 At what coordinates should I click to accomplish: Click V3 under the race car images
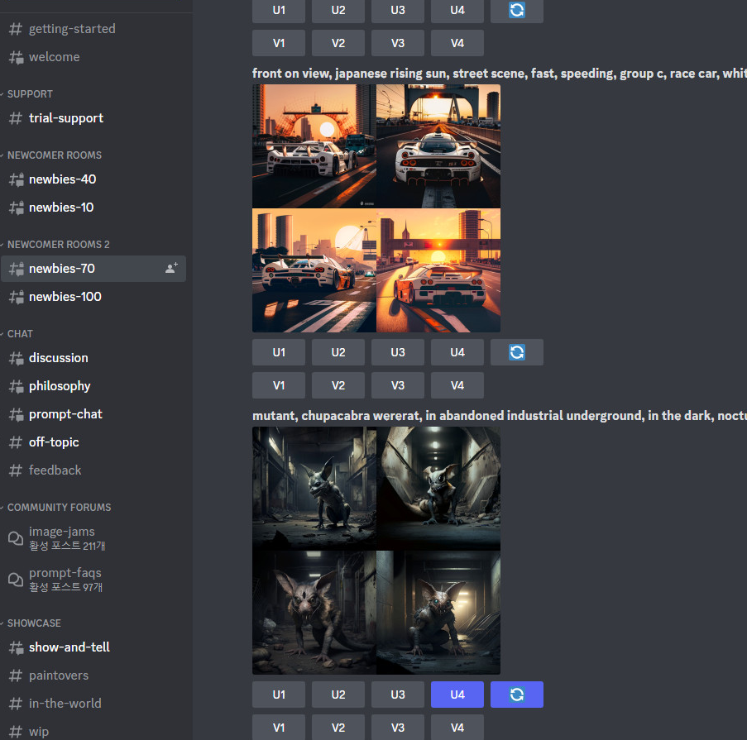398,385
